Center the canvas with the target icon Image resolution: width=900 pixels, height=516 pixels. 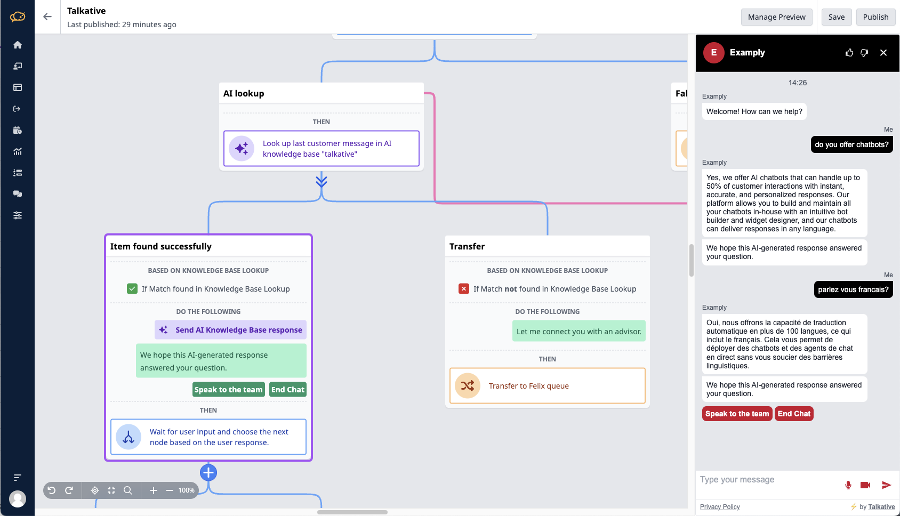point(95,490)
